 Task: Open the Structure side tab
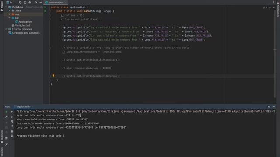pos(2,152)
